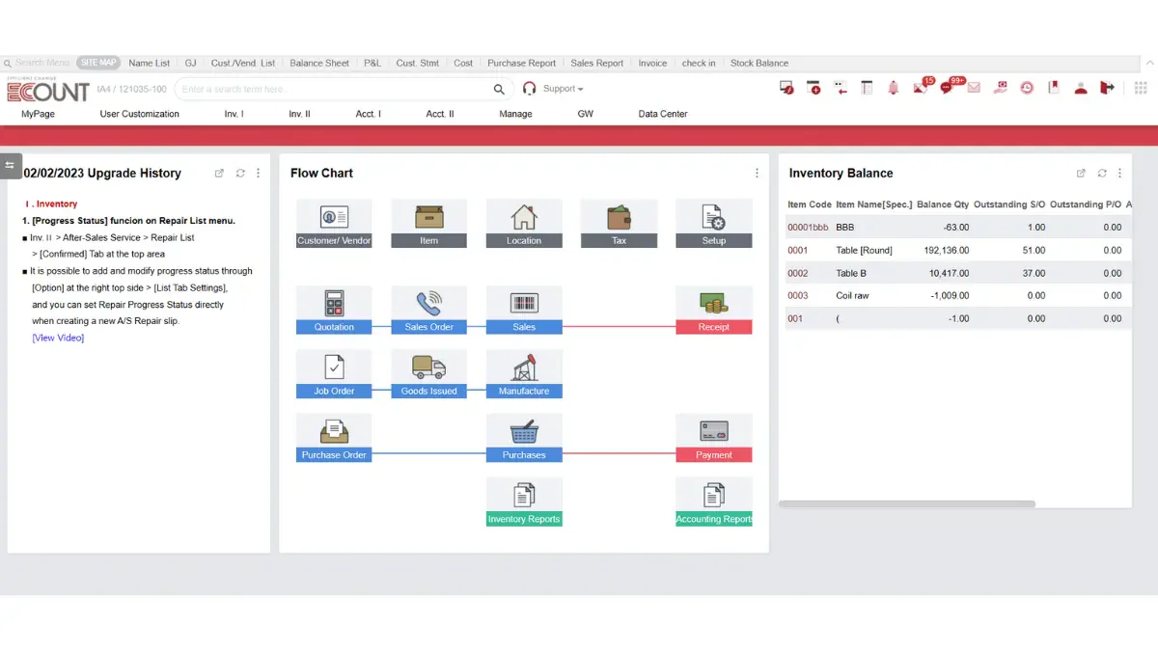
Task: Open the chat messages icon with badge 99+
Action: [x=948, y=88]
